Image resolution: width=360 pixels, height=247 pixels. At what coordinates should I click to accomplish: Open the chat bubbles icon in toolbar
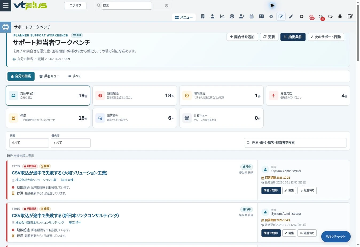(x=330, y=17)
